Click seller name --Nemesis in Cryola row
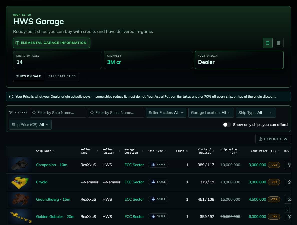Image resolution: width=297 pixels, height=225 pixels. point(89,182)
